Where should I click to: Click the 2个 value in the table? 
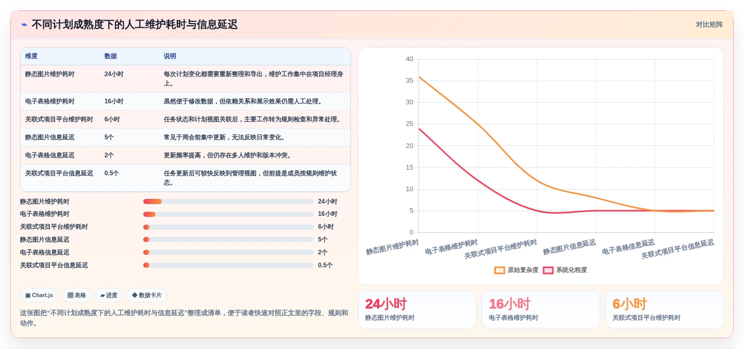(x=109, y=155)
